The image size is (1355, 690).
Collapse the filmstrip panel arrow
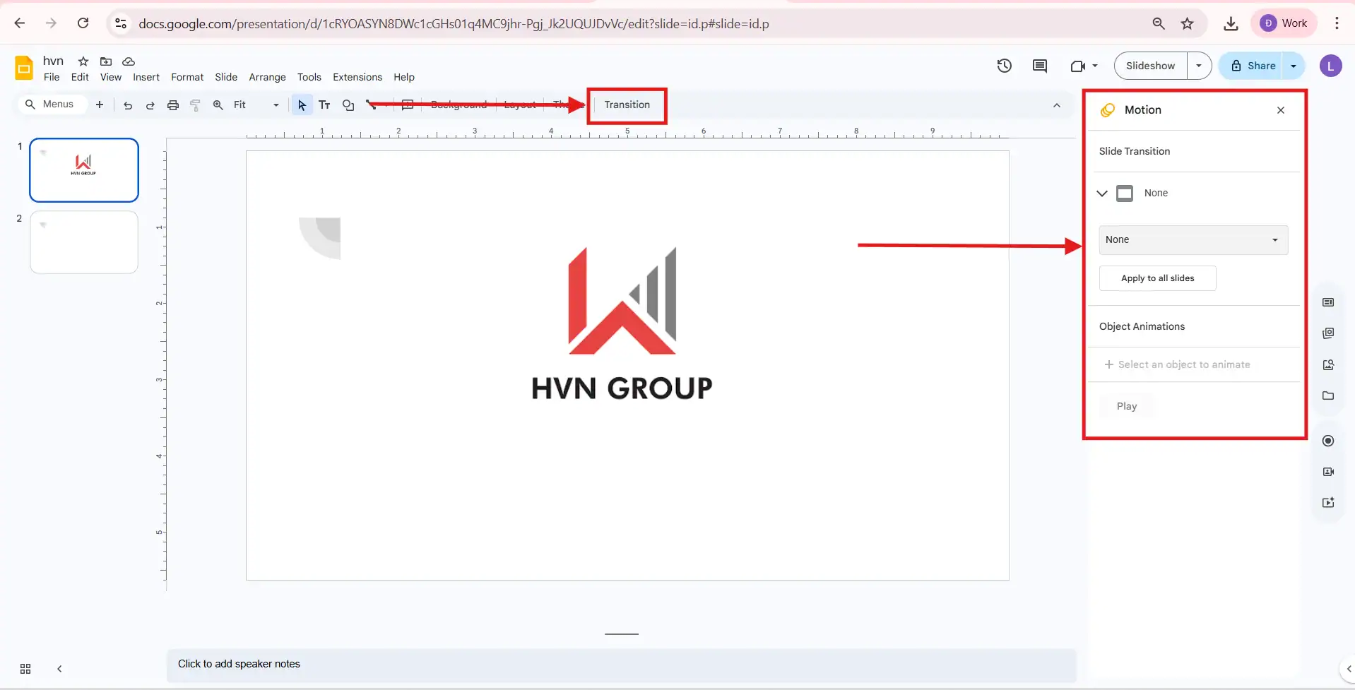point(59,669)
